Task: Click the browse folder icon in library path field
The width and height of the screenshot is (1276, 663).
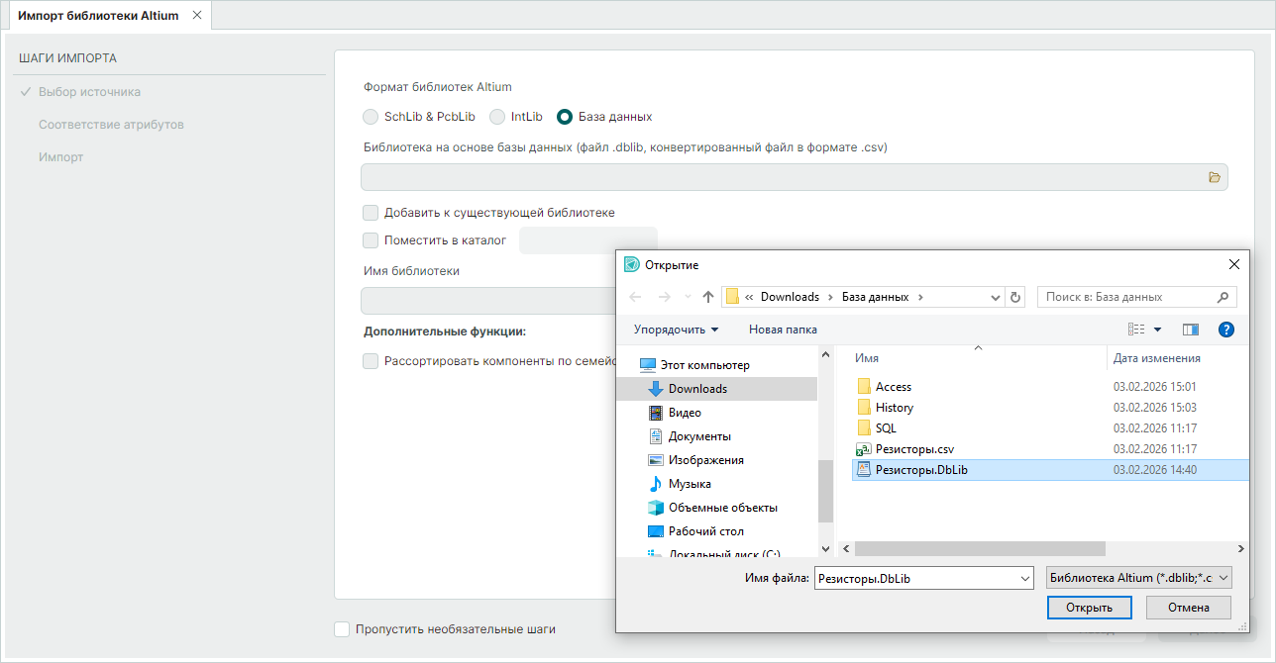Action: tap(1214, 177)
